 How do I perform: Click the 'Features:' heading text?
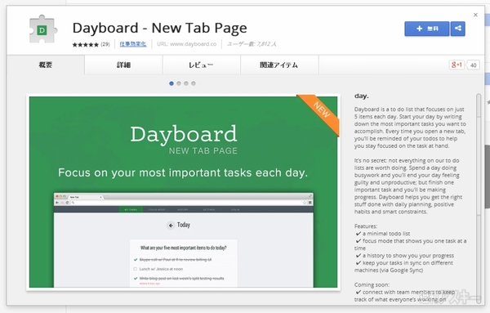coord(366,226)
